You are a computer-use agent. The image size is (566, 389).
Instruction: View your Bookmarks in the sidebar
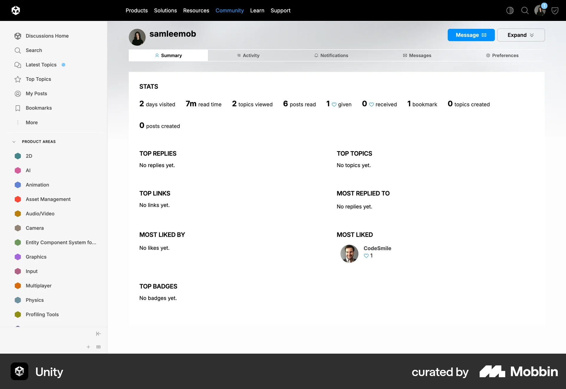pyautogui.click(x=39, y=108)
